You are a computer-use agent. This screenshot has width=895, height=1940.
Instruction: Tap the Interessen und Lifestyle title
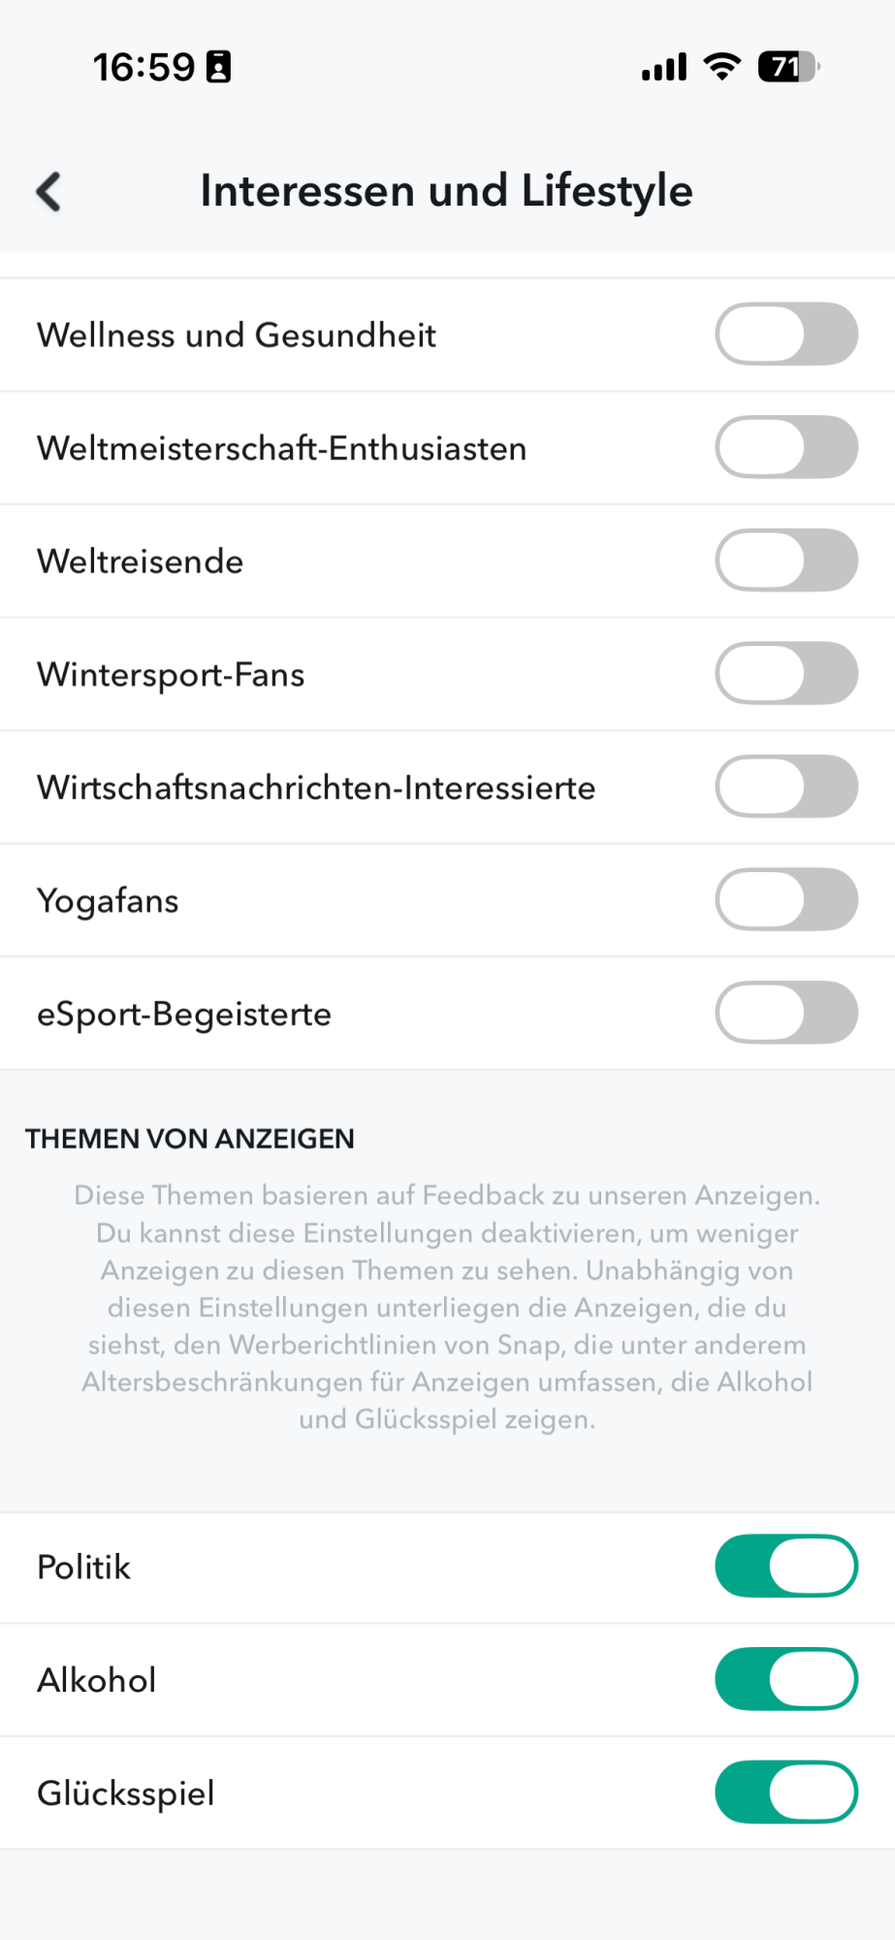pyautogui.click(x=447, y=191)
